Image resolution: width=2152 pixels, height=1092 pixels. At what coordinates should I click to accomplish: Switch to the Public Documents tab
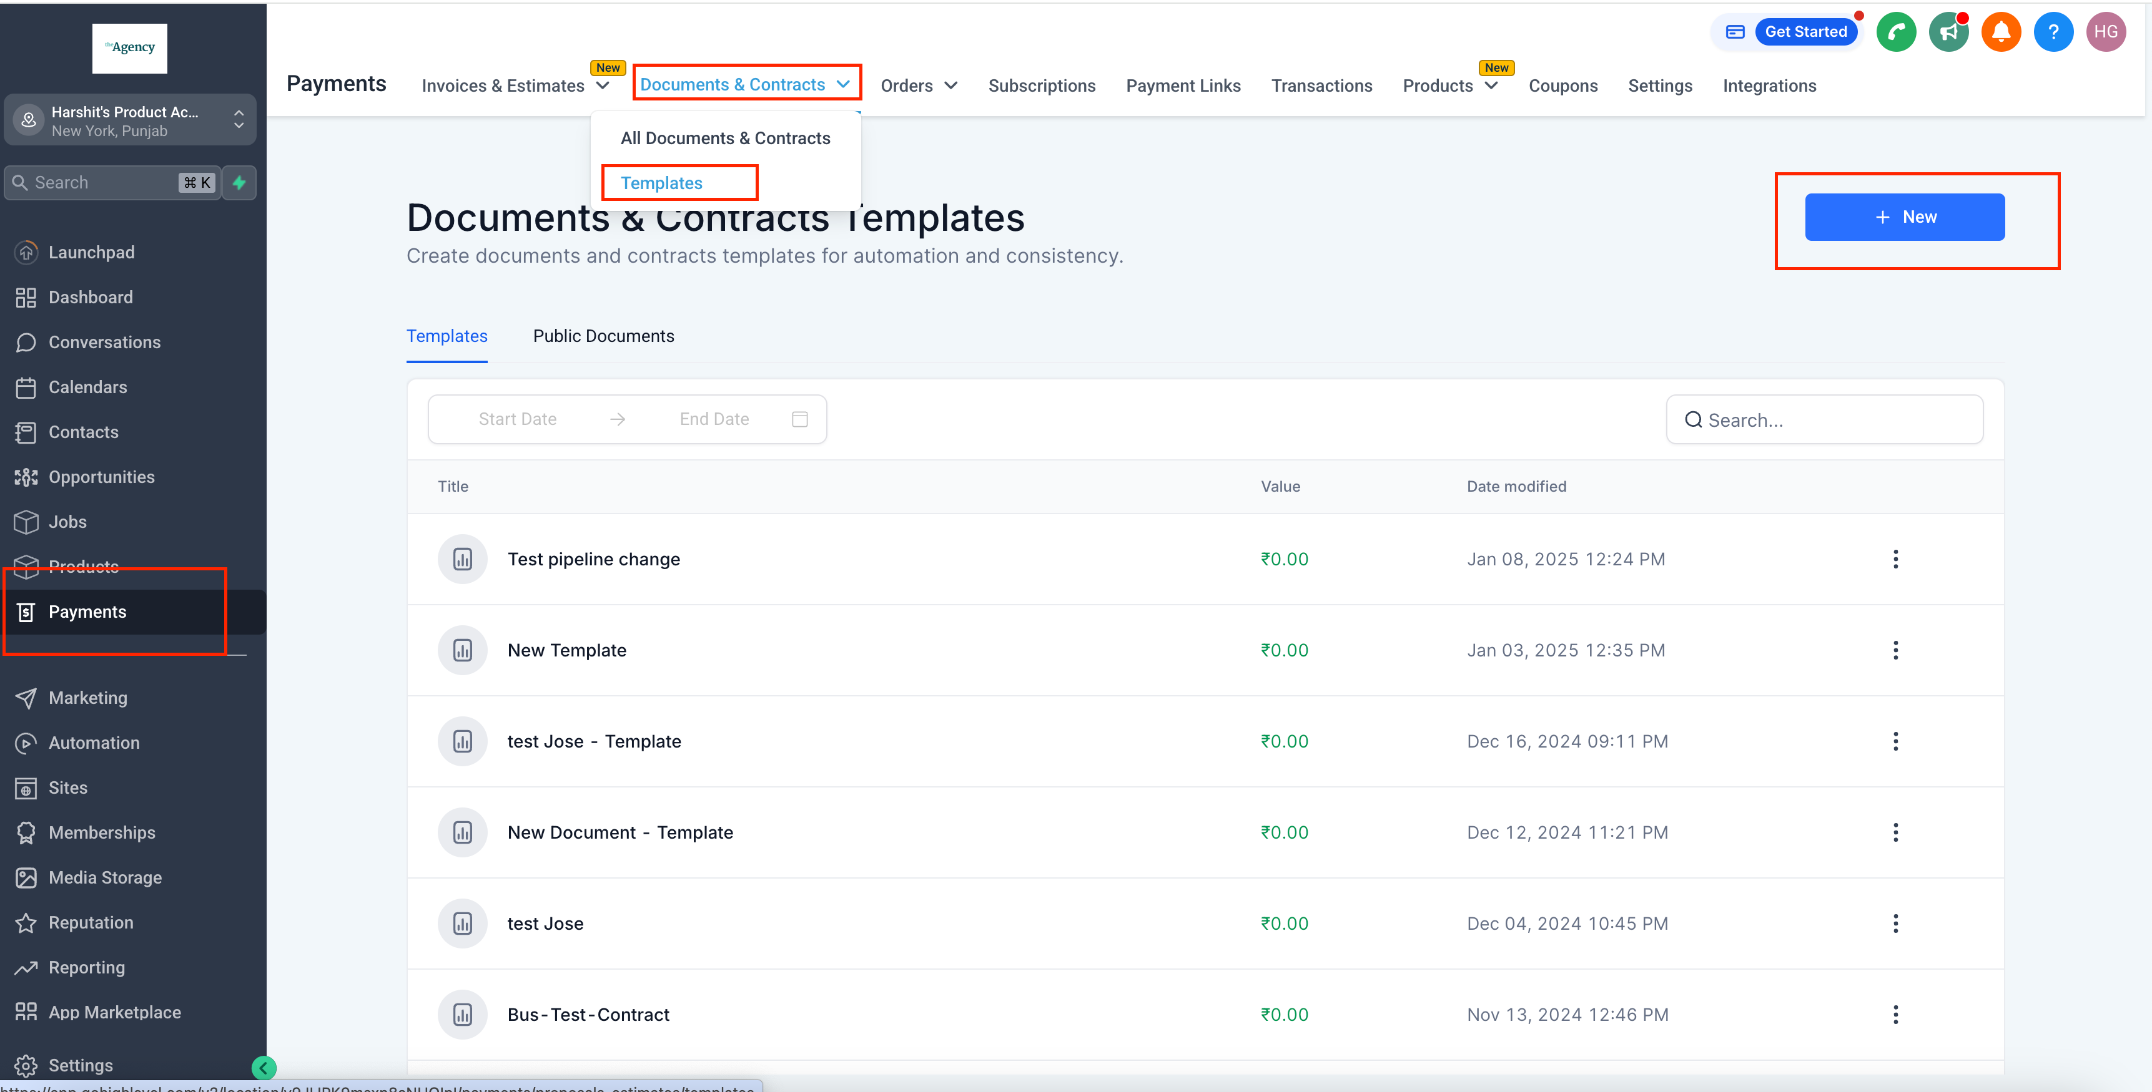click(x=603, y=336)
